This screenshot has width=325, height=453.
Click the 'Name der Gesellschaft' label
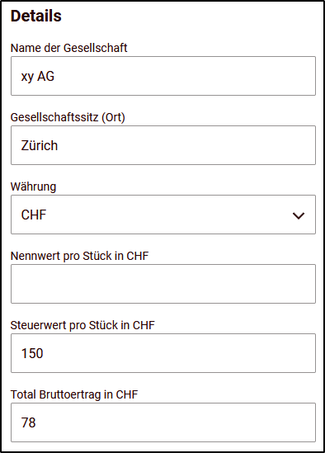[68, 48]
